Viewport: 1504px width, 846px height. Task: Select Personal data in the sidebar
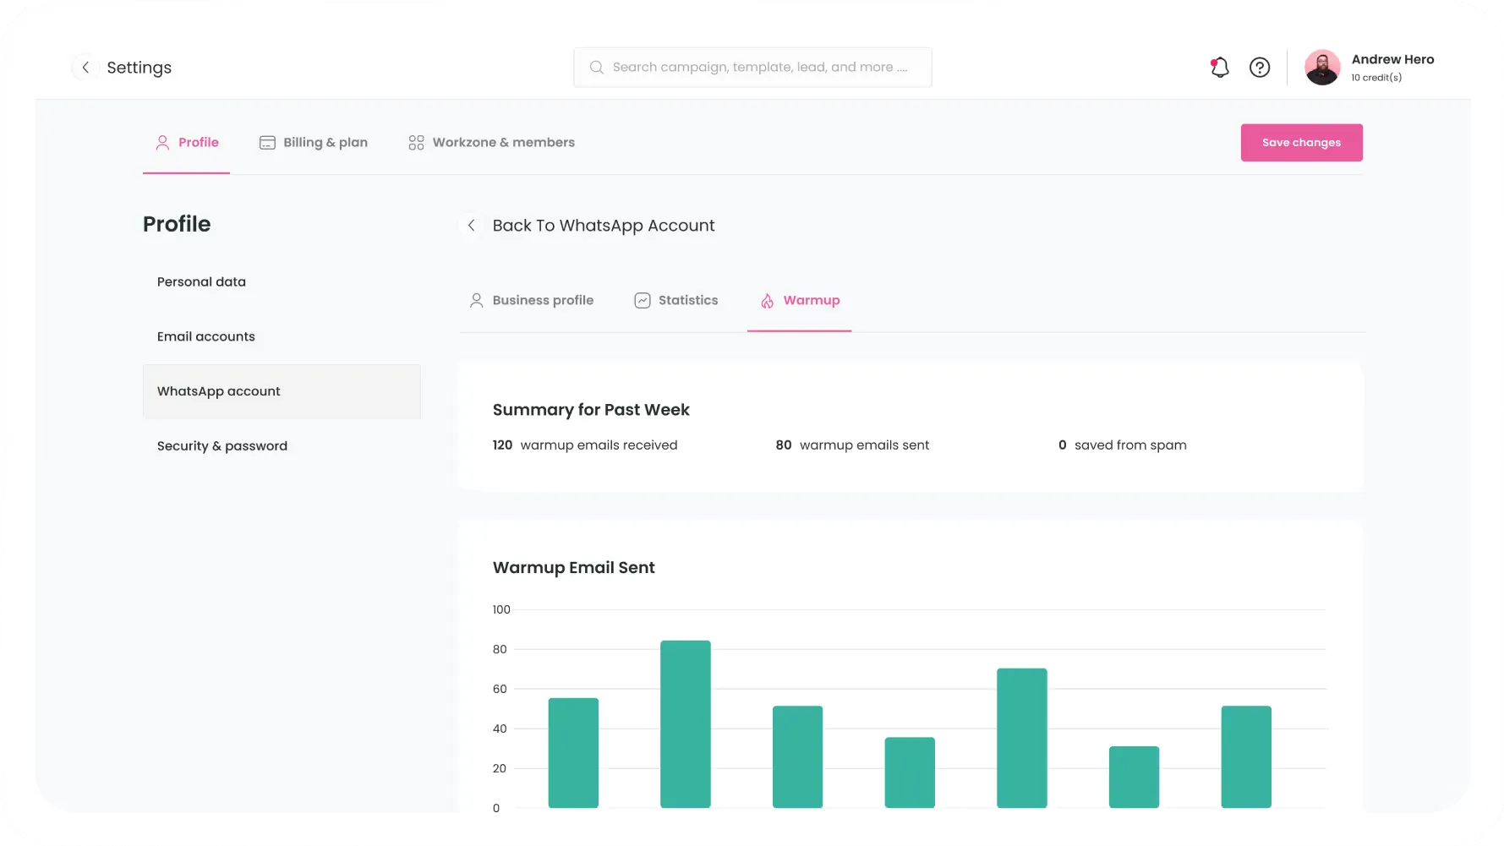pos(201,282)
